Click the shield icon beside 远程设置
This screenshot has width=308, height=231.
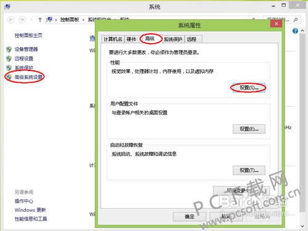[x=9, y=59]
